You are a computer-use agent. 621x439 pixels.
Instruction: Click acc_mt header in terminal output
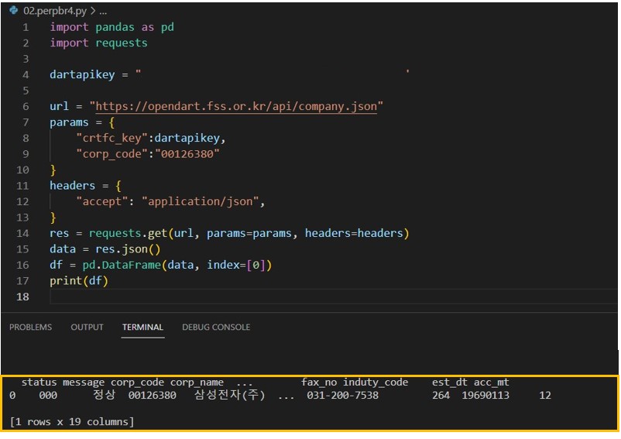pyautogui.click(x=491, y=382)
